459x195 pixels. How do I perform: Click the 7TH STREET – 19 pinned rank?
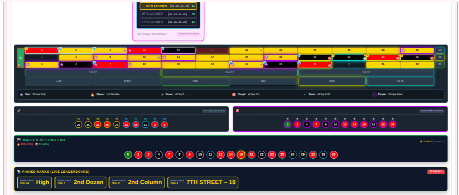[202, 182]
